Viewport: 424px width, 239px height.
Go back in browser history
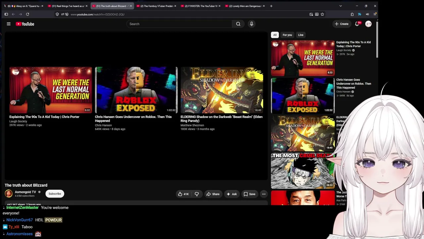(x=13, y=14)
